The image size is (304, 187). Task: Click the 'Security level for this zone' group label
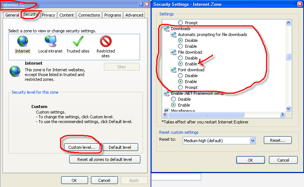(35, 92)
